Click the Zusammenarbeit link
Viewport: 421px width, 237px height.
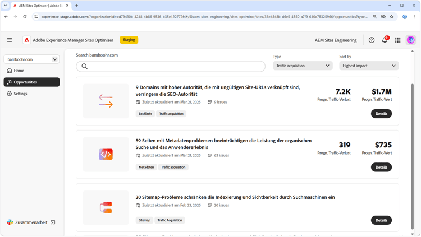pos(31,222)
